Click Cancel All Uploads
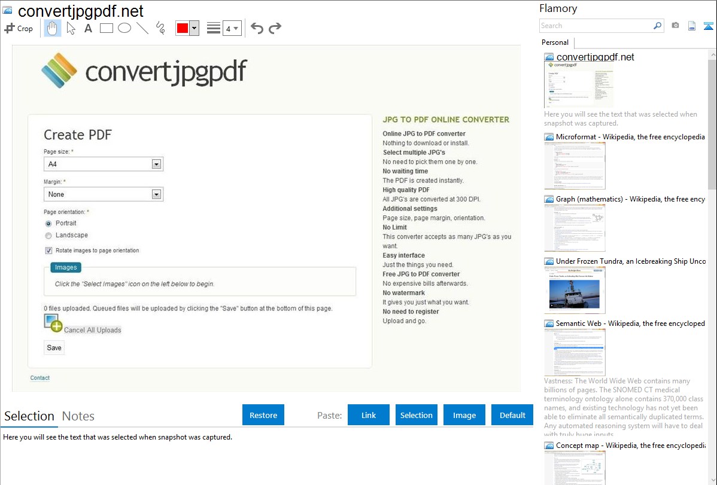Screen dimensions: 717x485 92,330
